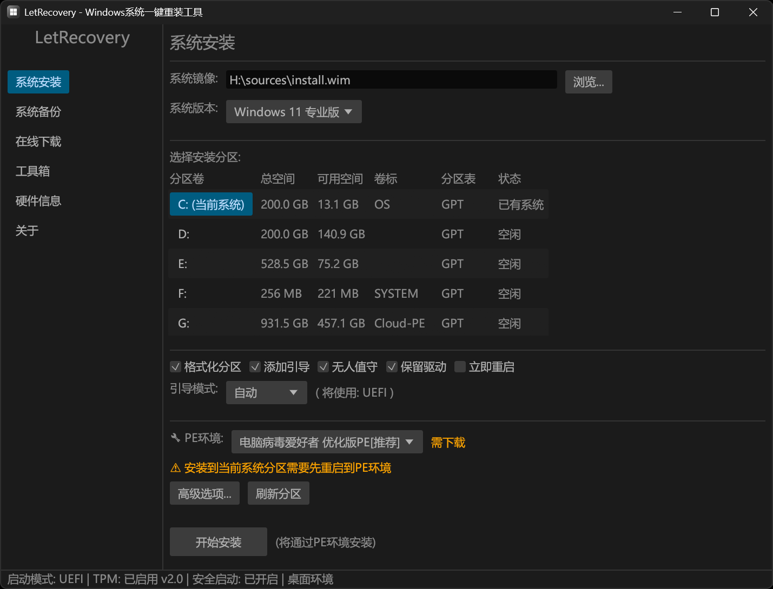
Task: Click the wrench icon beside PE环境
Action: (x=175, y=437)
